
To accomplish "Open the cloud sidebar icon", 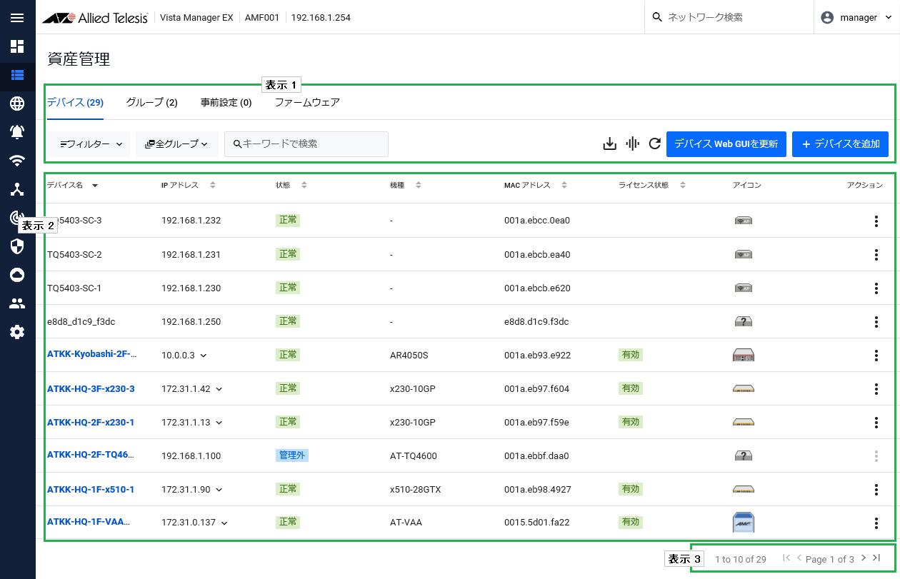I will [17, 275].
